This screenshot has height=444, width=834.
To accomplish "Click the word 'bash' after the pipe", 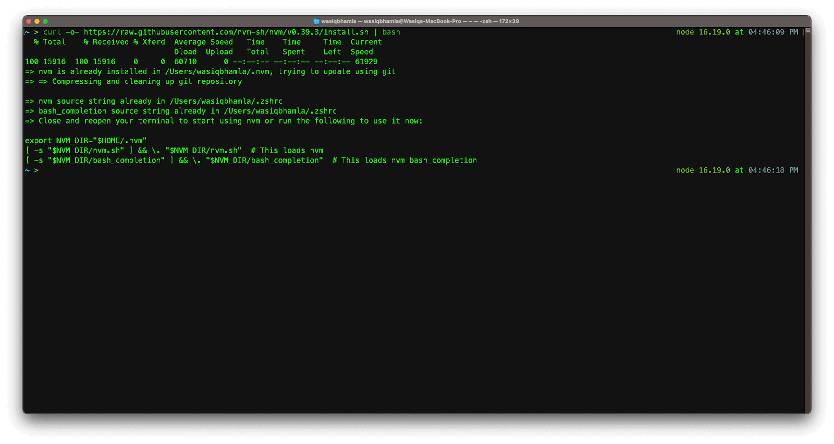I will (x=391, y=32).
